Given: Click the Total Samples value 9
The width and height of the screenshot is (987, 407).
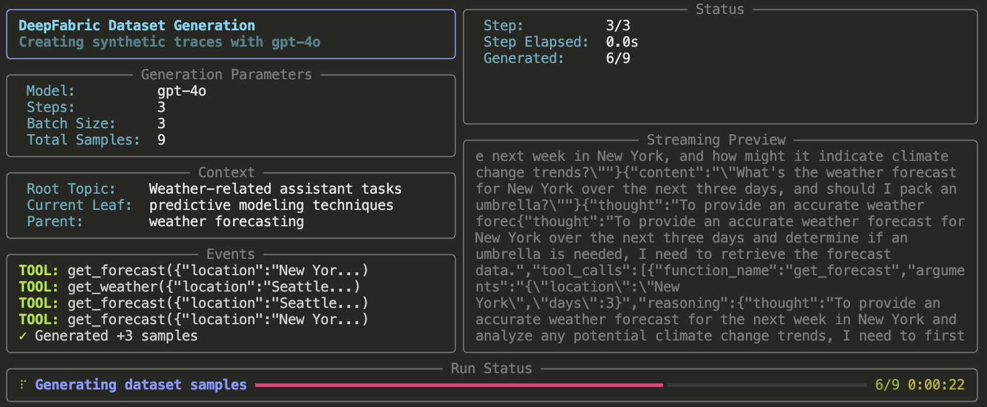Looking at the screenshot, I should tap(161, 140).
